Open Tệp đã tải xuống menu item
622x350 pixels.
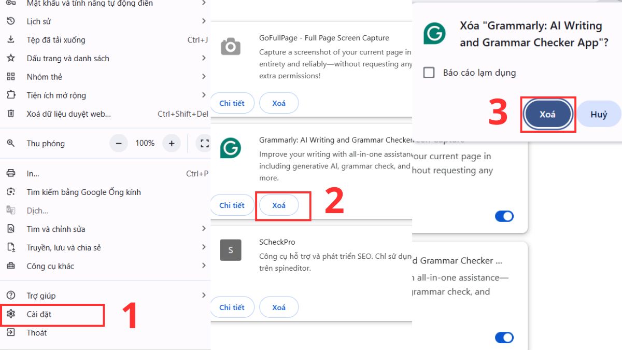coord(105,40)
